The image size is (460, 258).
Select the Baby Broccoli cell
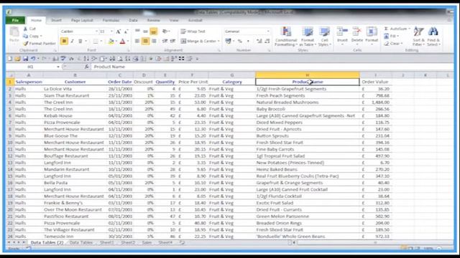coord(308,109)
